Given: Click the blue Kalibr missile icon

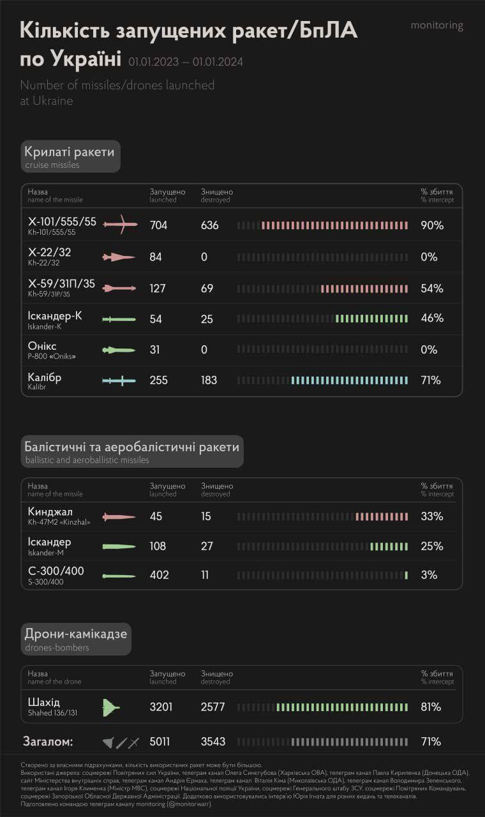Looking at the screenshot, I should click(119, 381).
